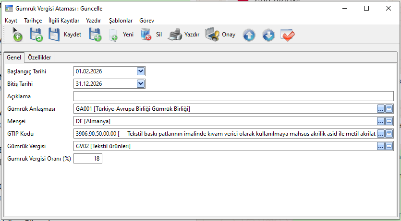Open GTIP Kodu record card button
The height and width of the screenshot is (221, 401).
[389, 134]
